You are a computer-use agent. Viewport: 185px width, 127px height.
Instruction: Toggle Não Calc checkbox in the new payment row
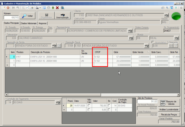pyautogui.click(x=89, y=110)
